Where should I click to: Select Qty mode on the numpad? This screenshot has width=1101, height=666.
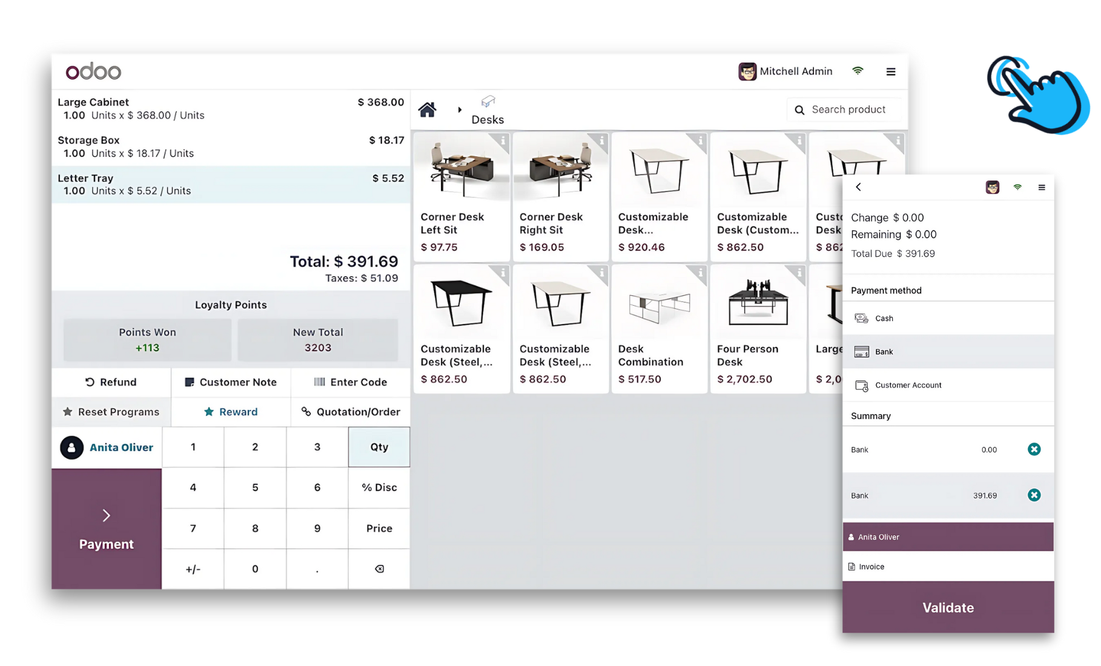tap(379, 447)
